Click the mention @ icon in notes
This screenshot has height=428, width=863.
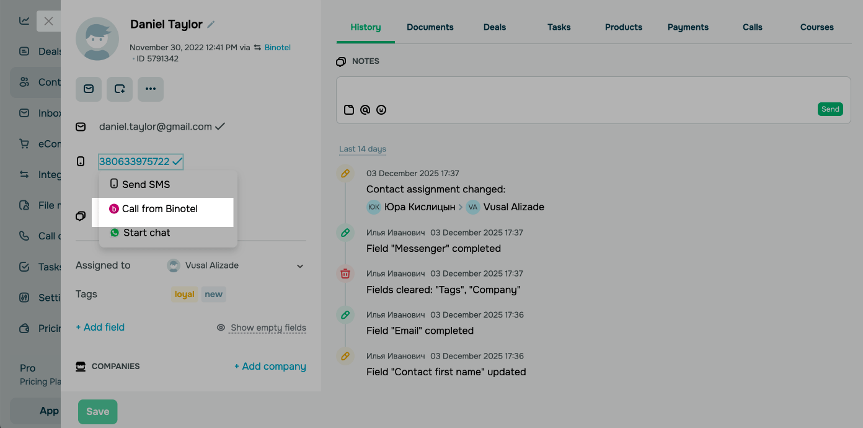point(365,110)
